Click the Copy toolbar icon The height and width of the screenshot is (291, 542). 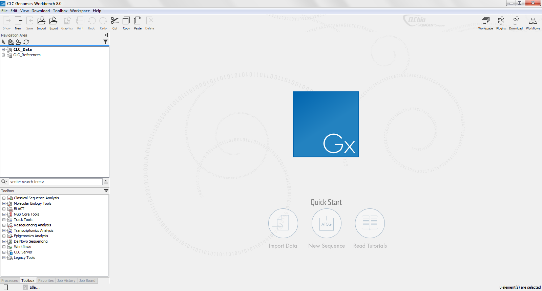(x=126, y=23)
